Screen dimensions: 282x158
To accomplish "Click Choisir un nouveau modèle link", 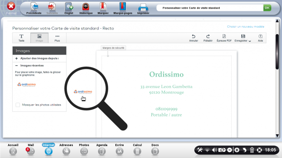I will (x=246, y=26).
